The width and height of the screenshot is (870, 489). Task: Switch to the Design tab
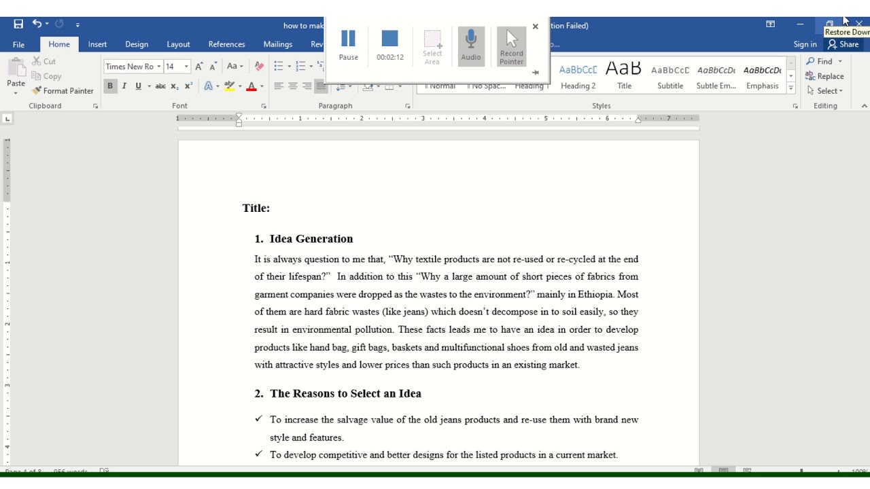tap(137, 44)
